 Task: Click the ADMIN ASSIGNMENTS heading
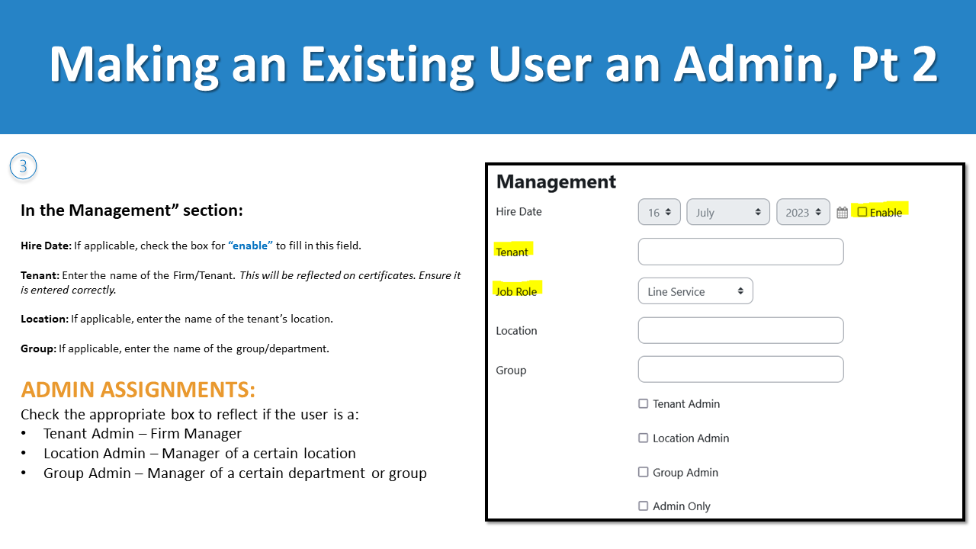point(138,389)
